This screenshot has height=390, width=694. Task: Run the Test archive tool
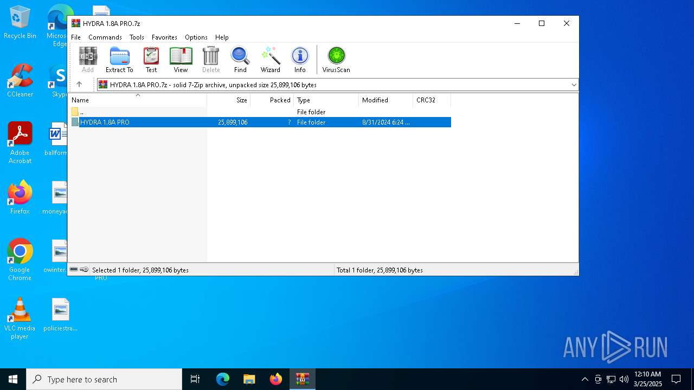(151, 60)
